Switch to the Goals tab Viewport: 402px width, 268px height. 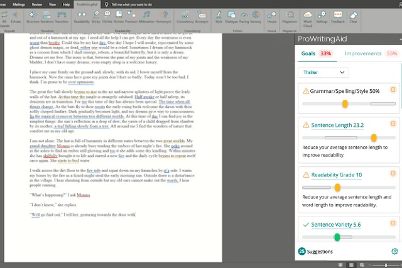tap(317, 53)
